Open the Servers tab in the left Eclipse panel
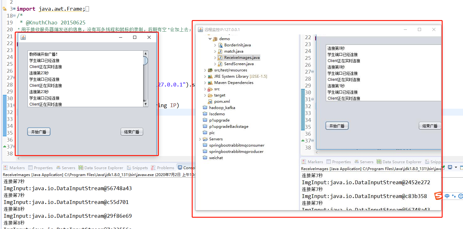 click(65, 168)
